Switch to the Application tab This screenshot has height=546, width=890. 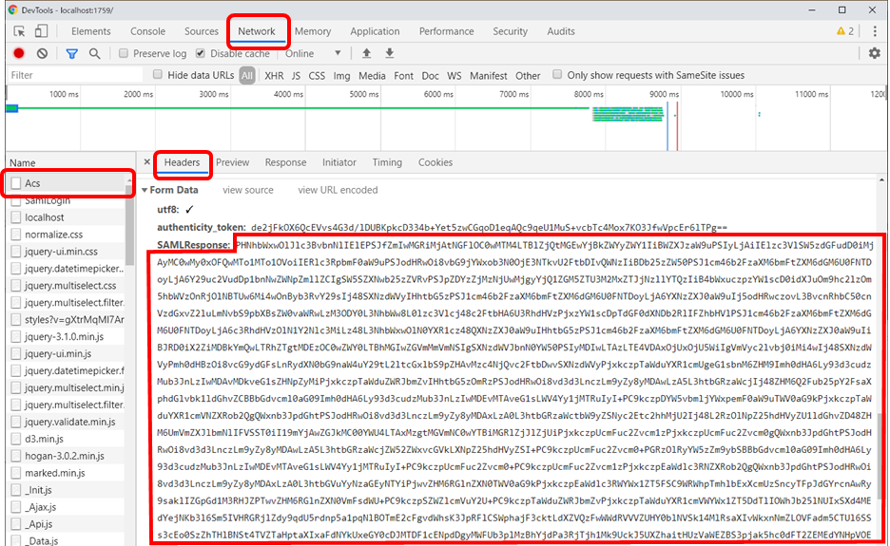point(375,31)
